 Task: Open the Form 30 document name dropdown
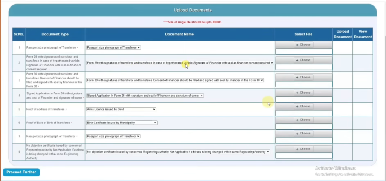[x=175, y=80]
